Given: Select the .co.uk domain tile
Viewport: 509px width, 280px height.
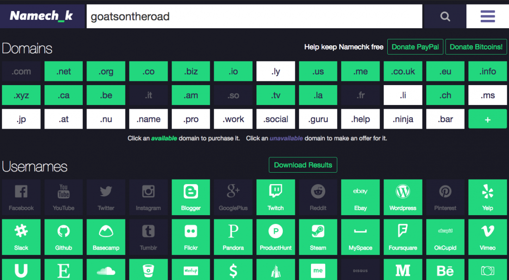Looking at the screenshot, I should (403, 71).
